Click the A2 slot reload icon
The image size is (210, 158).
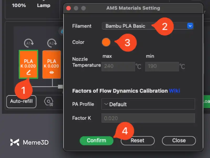[51, 43]
